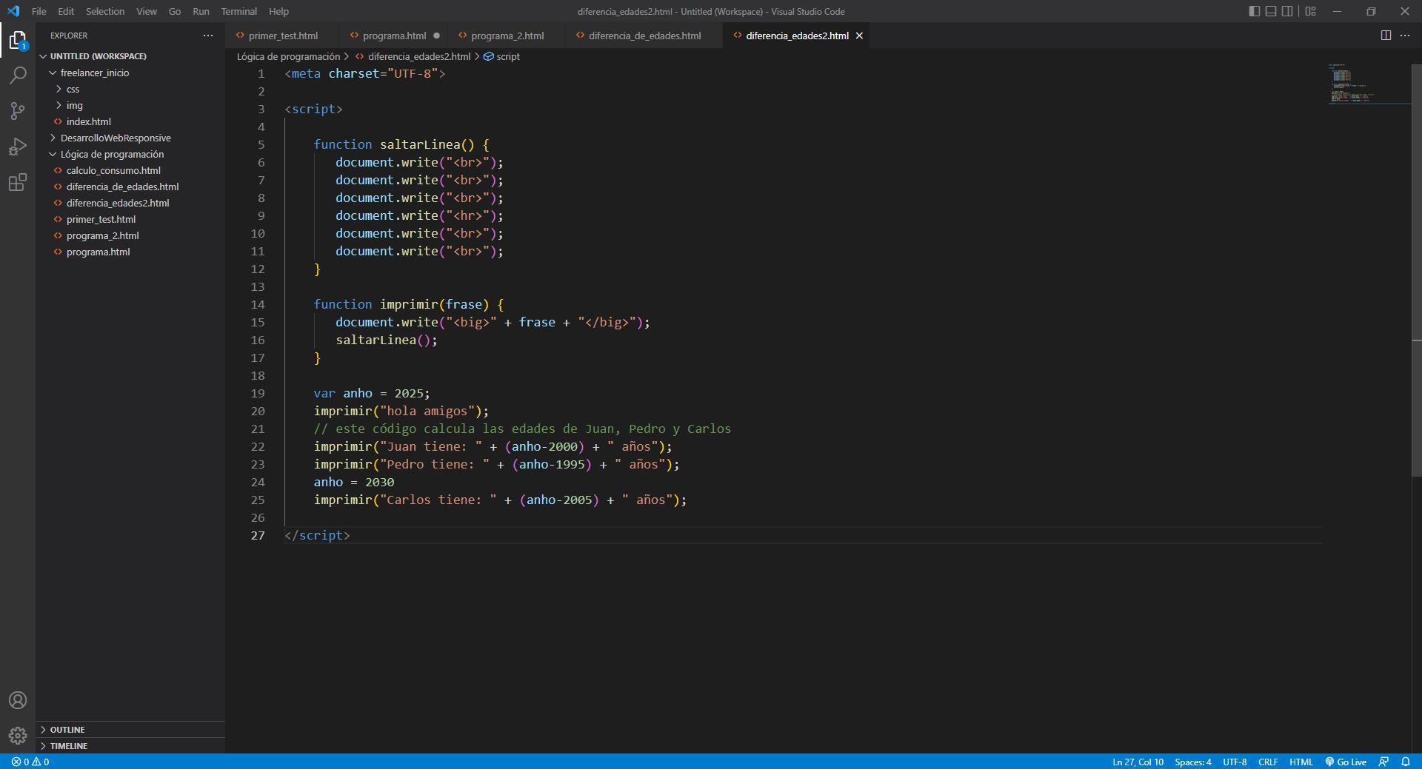The width and height of the screenshot is (1422, 769).
Task: Click the saltarLinea function name on line 5
Action: click(x=420, y=144)
